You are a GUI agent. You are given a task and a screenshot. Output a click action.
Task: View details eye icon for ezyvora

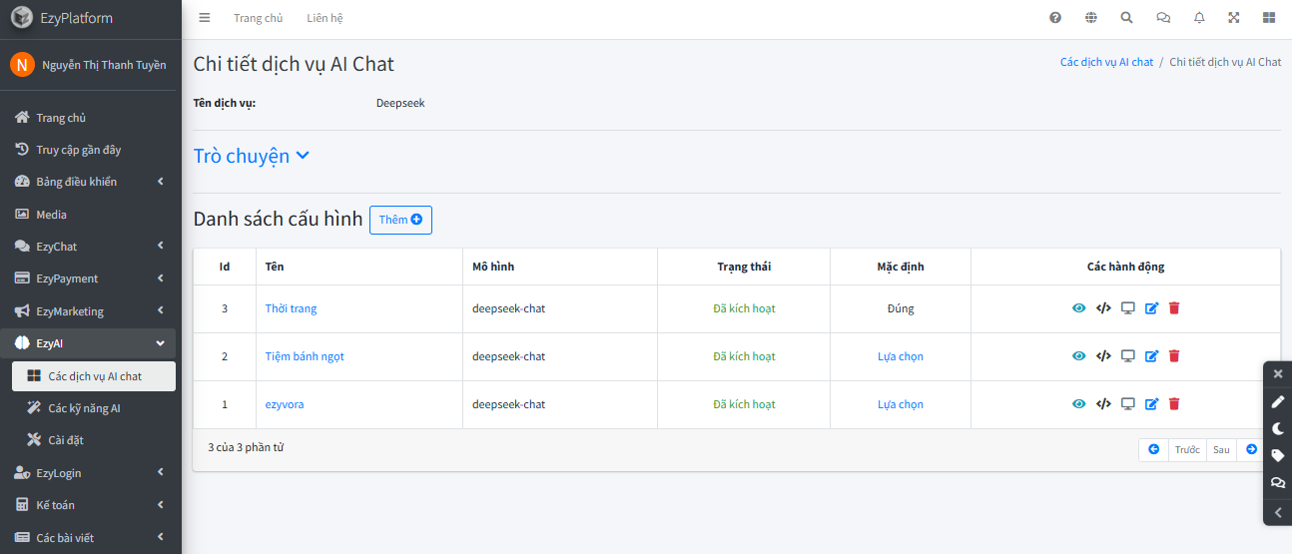point(1078,404)
